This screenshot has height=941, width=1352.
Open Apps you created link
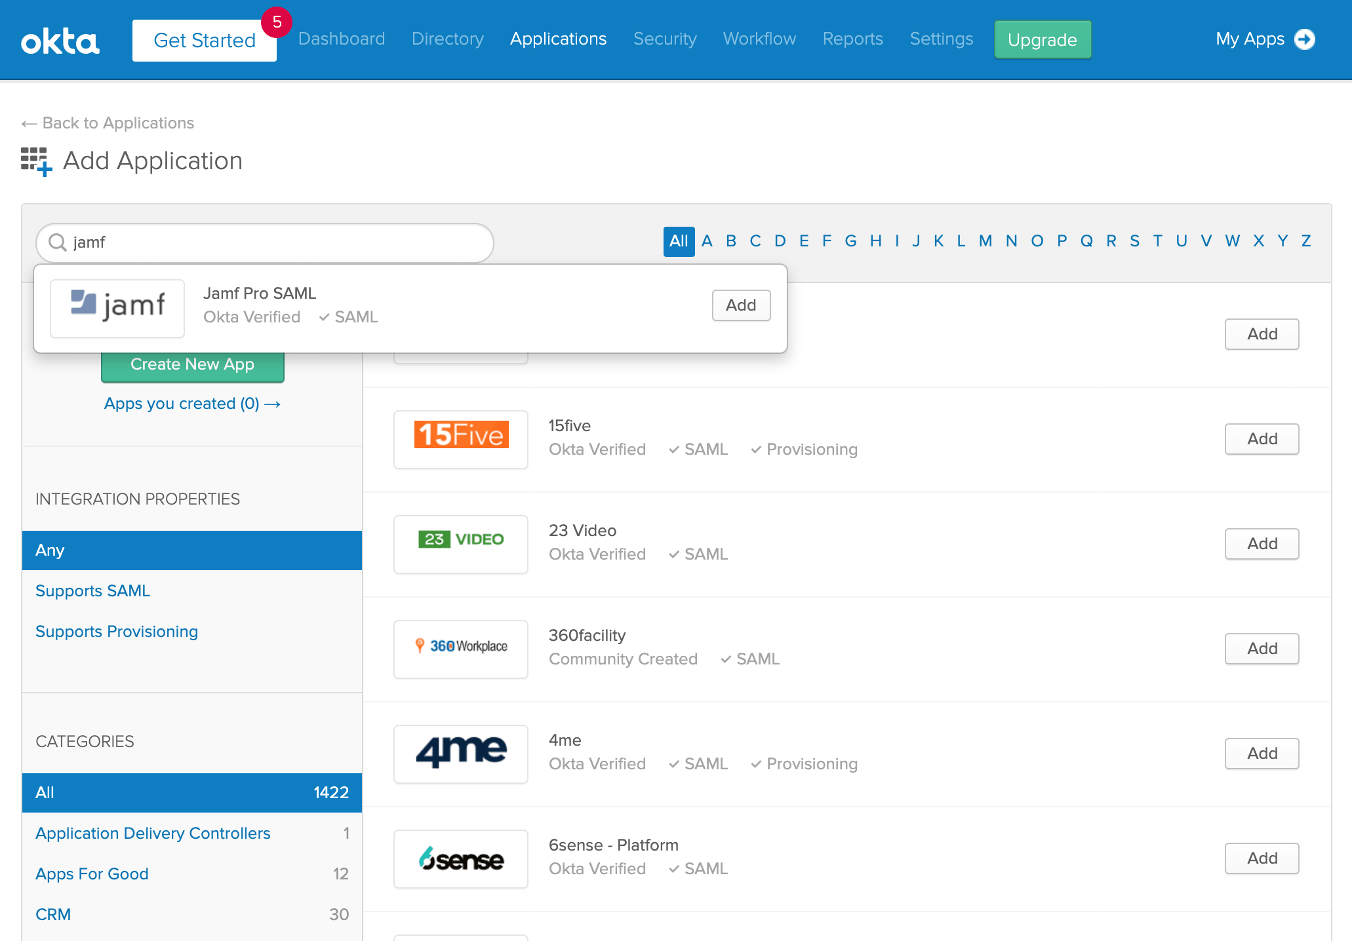tap(192, 404)
